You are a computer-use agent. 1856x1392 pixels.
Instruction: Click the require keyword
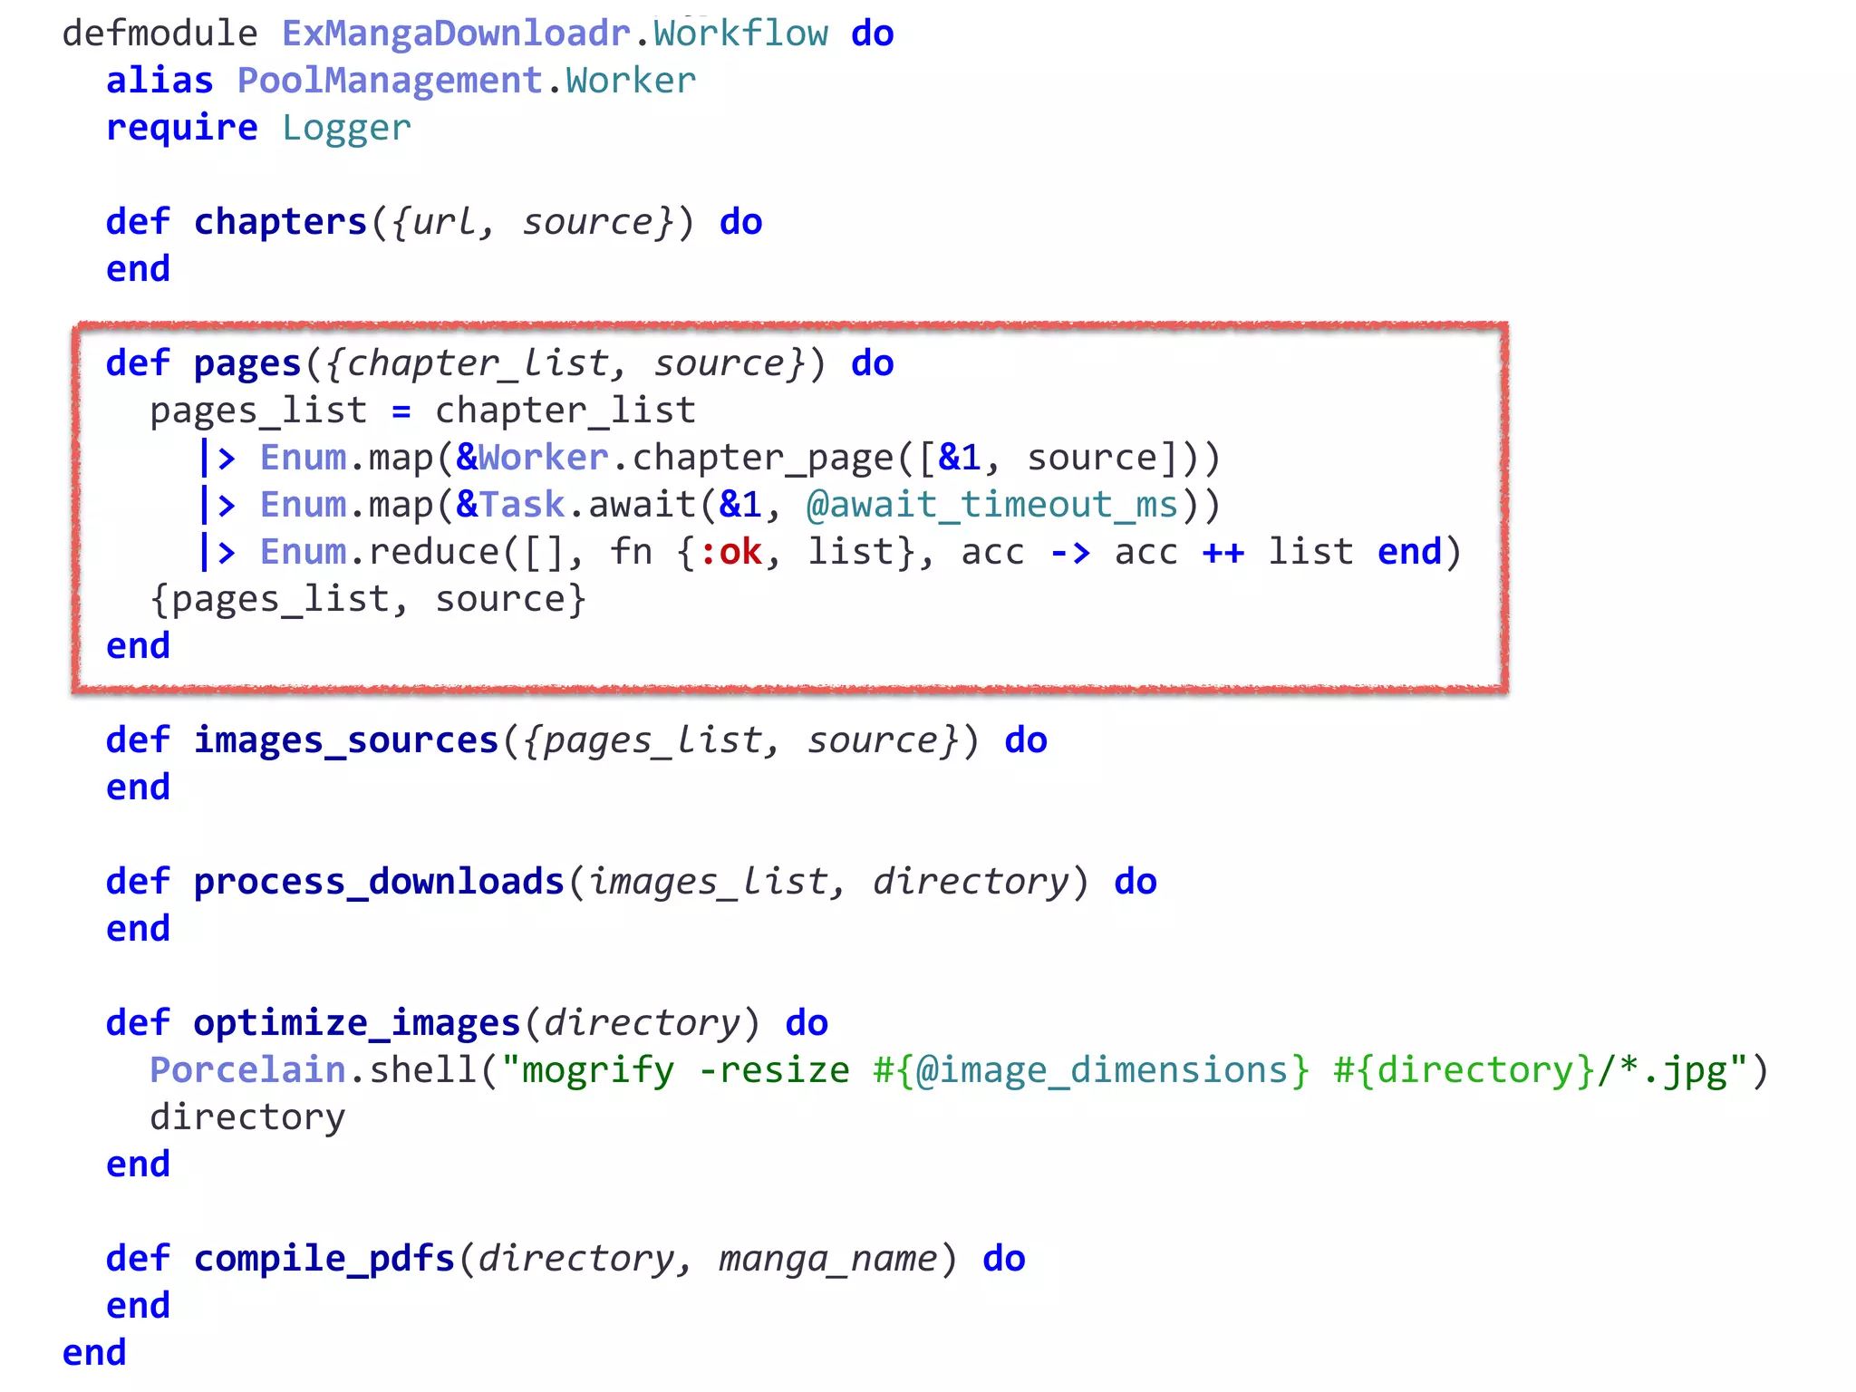coord(182,129)
